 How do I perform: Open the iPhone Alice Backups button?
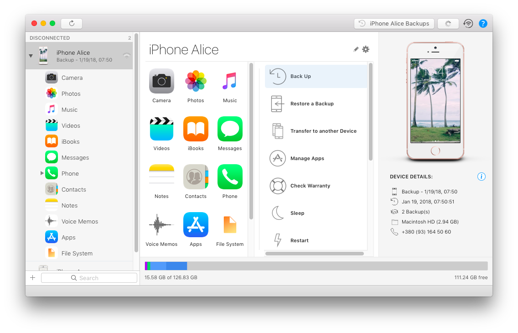pyautogui.click(x=394, y=23)
